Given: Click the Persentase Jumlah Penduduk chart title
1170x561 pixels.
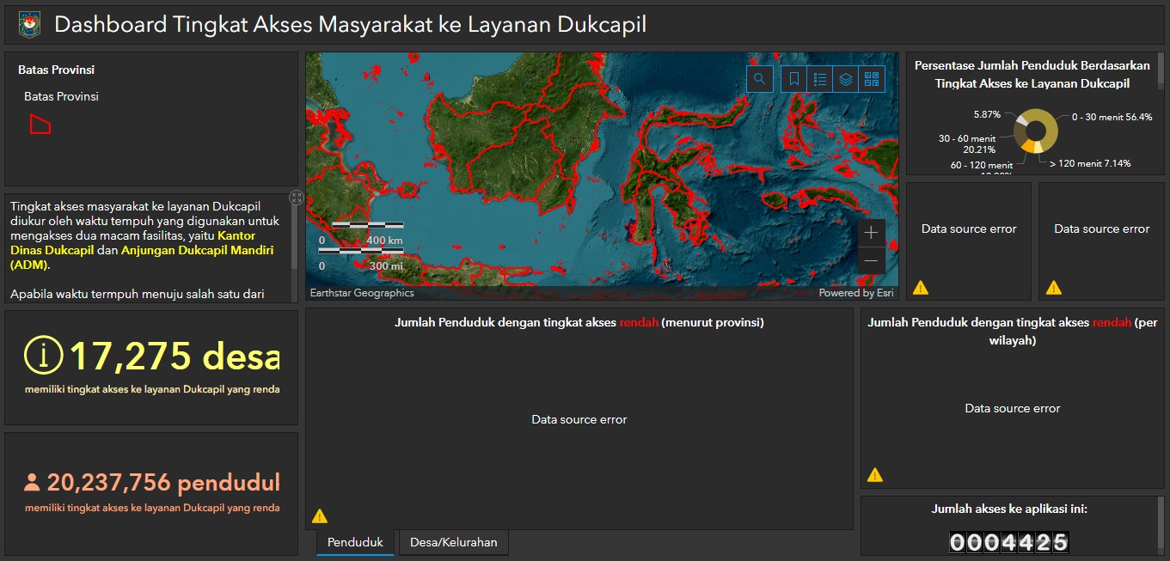Looking at the screenshot, I should tap(1032, 75).
